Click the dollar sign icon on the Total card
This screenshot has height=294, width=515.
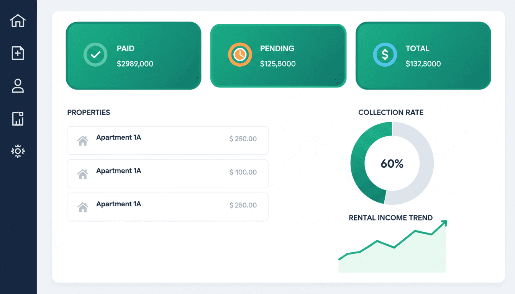coord(385,55)
